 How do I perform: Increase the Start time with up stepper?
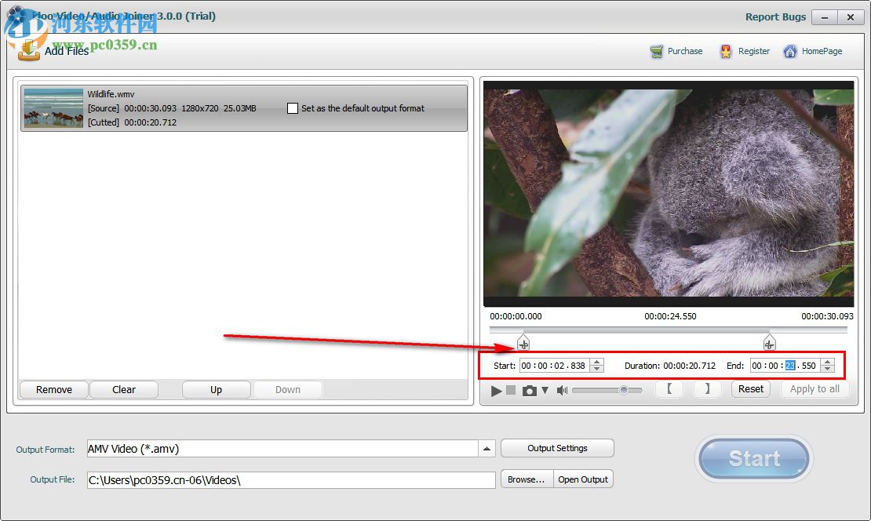coord(597,362)
